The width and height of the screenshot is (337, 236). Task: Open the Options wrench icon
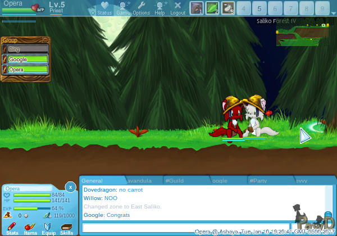[141, 8]
